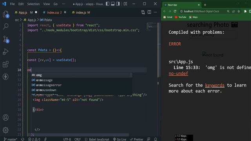
Task: Select the onmessage autocomplete suggestion
Action: coord(82,80)
